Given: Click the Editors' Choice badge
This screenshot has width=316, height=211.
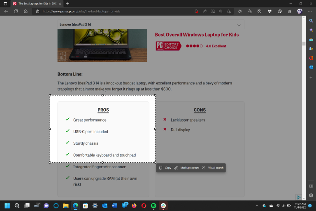Looking at the screenshot, I should tap(168, 46).
